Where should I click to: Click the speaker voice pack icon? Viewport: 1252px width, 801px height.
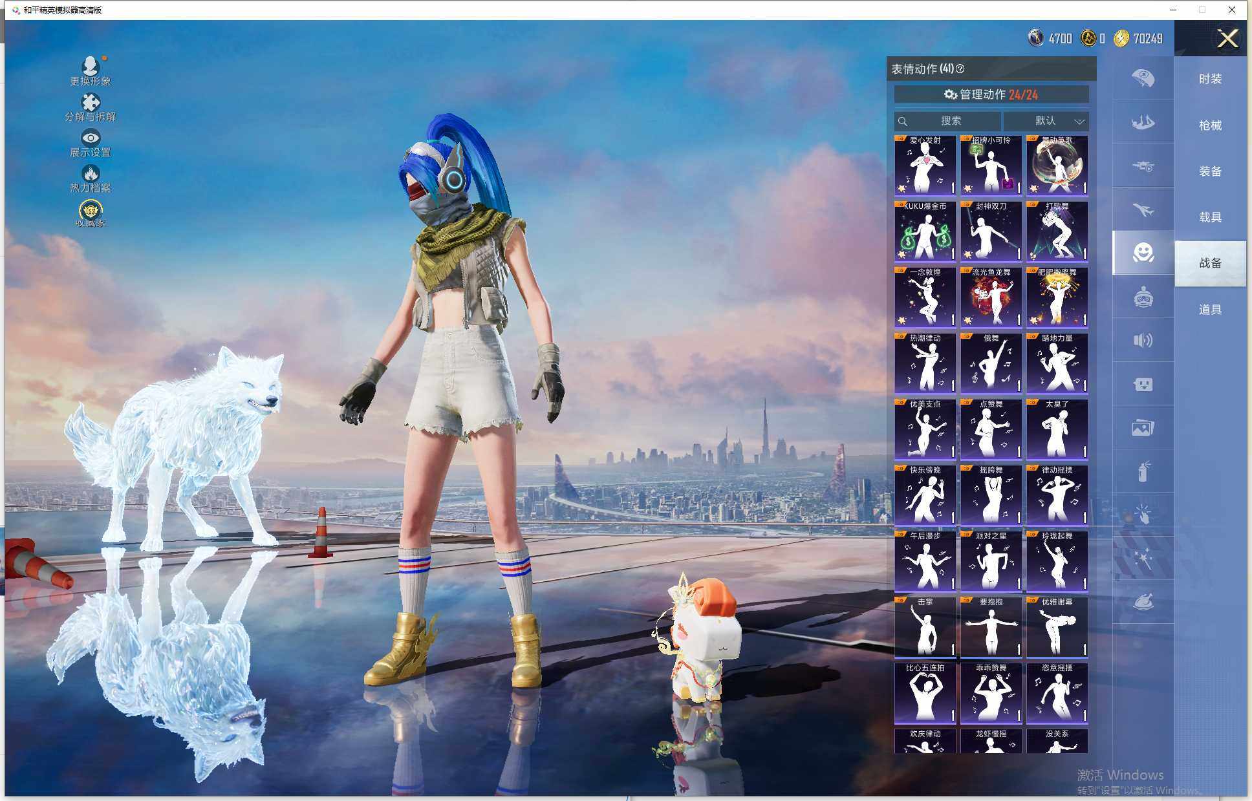coord(1143,340)
